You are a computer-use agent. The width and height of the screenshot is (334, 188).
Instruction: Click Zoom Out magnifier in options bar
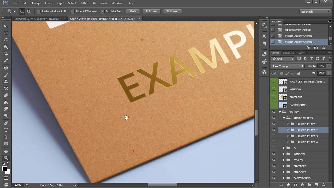click(x=29, y=11)
